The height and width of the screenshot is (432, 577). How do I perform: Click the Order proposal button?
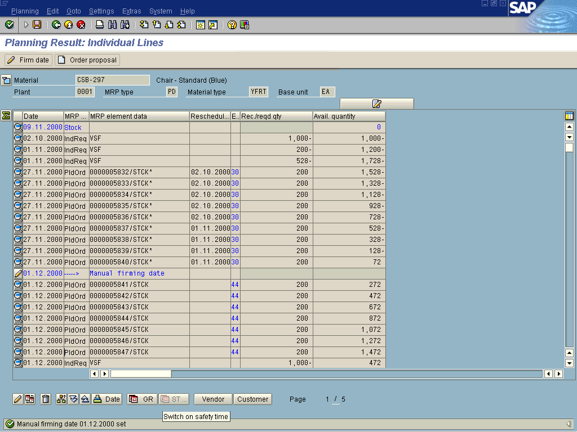(87, 60)
